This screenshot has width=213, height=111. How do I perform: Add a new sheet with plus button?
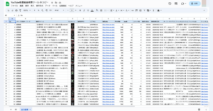pyautogui.click(x=11, y=110)
